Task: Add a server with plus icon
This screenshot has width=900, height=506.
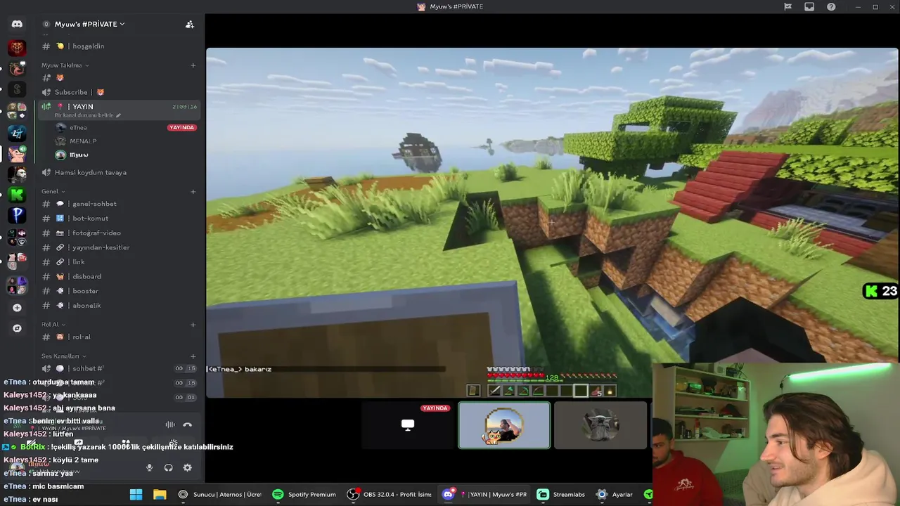Action: pyautogui.click(x=17, y=308)
